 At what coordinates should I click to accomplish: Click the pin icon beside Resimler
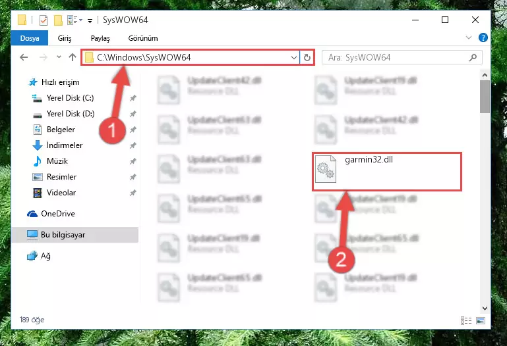tap(133, 177)
